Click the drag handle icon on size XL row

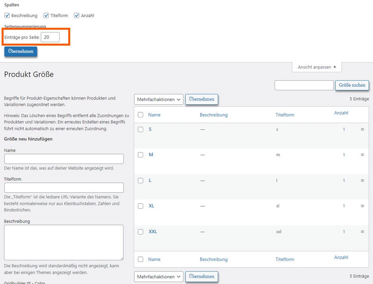pos(362,206)
